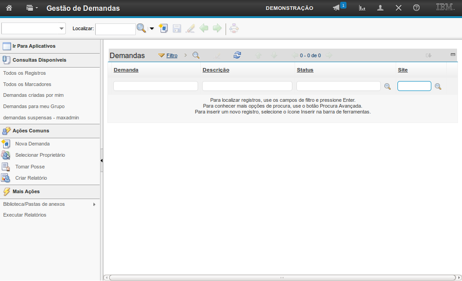The image size is (462, 281).
Task: Collapse the left navigation panel handle
Action: (x=102, y=160)
